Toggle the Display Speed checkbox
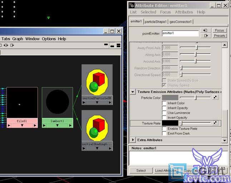Viewport: 231px width, 183px height. [x=164, y=85]
